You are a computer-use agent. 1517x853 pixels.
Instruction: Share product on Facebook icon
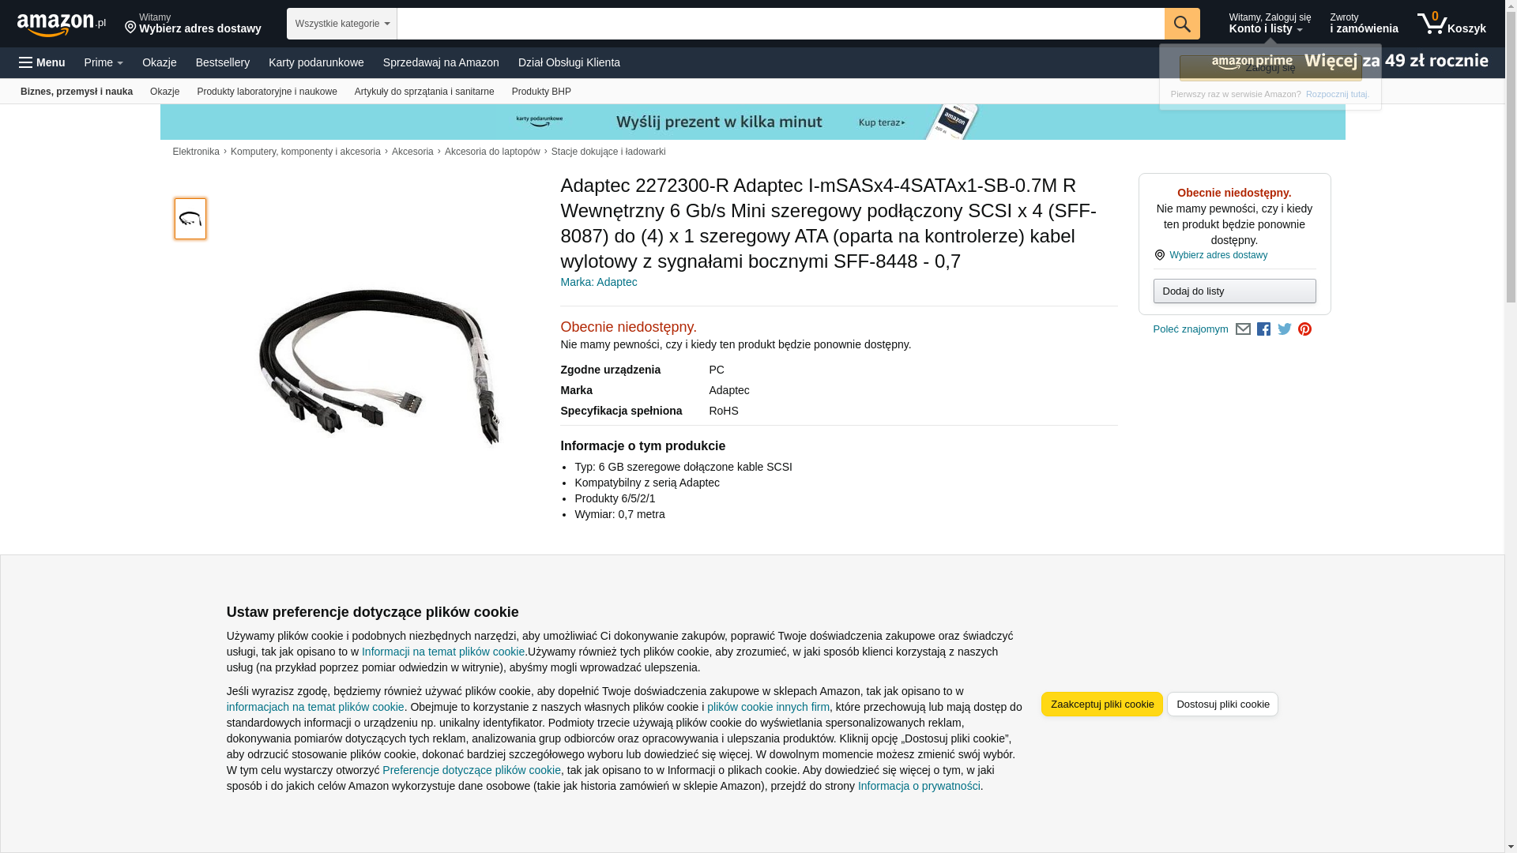click(x=1263, y=329)
